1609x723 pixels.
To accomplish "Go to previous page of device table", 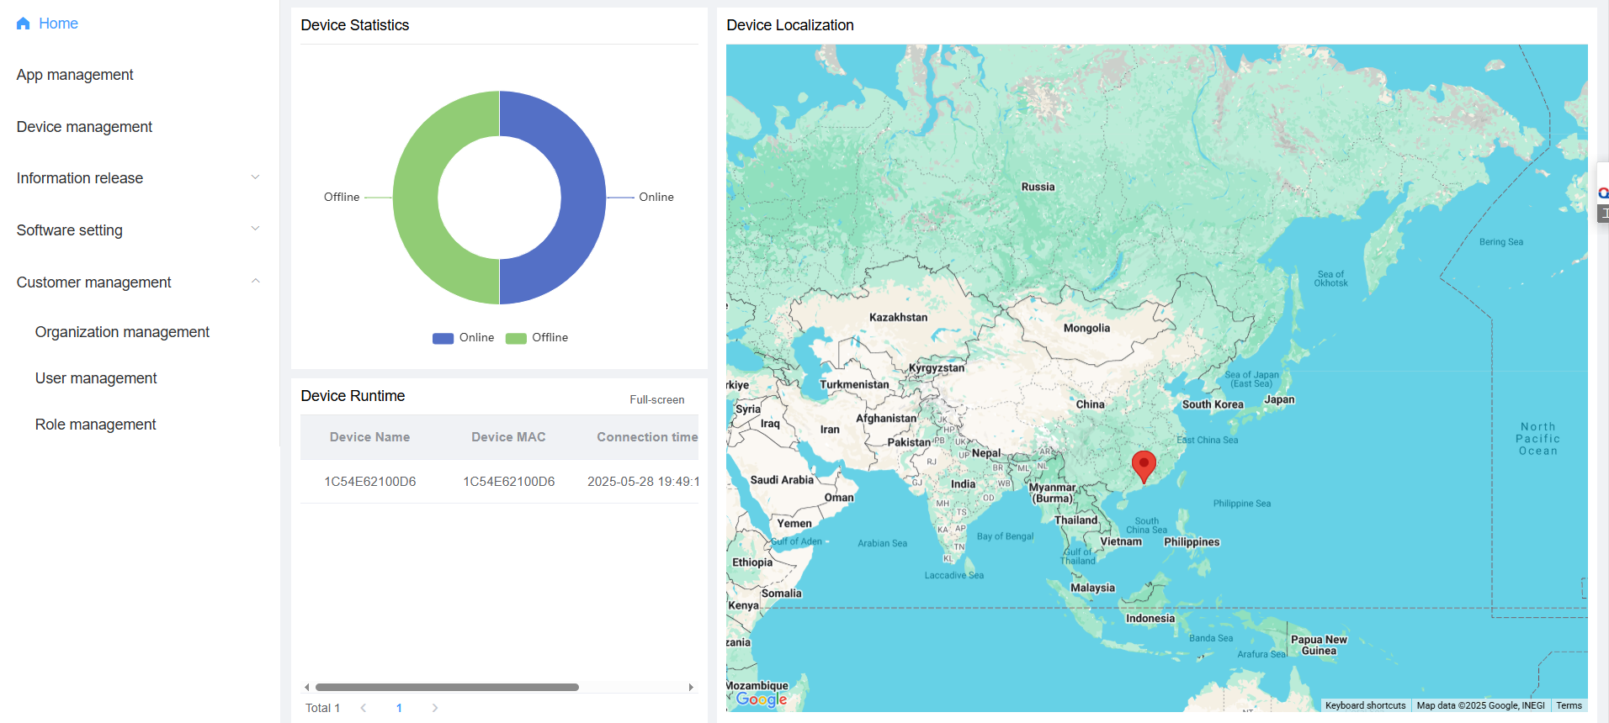I will [x=364, y=708].
